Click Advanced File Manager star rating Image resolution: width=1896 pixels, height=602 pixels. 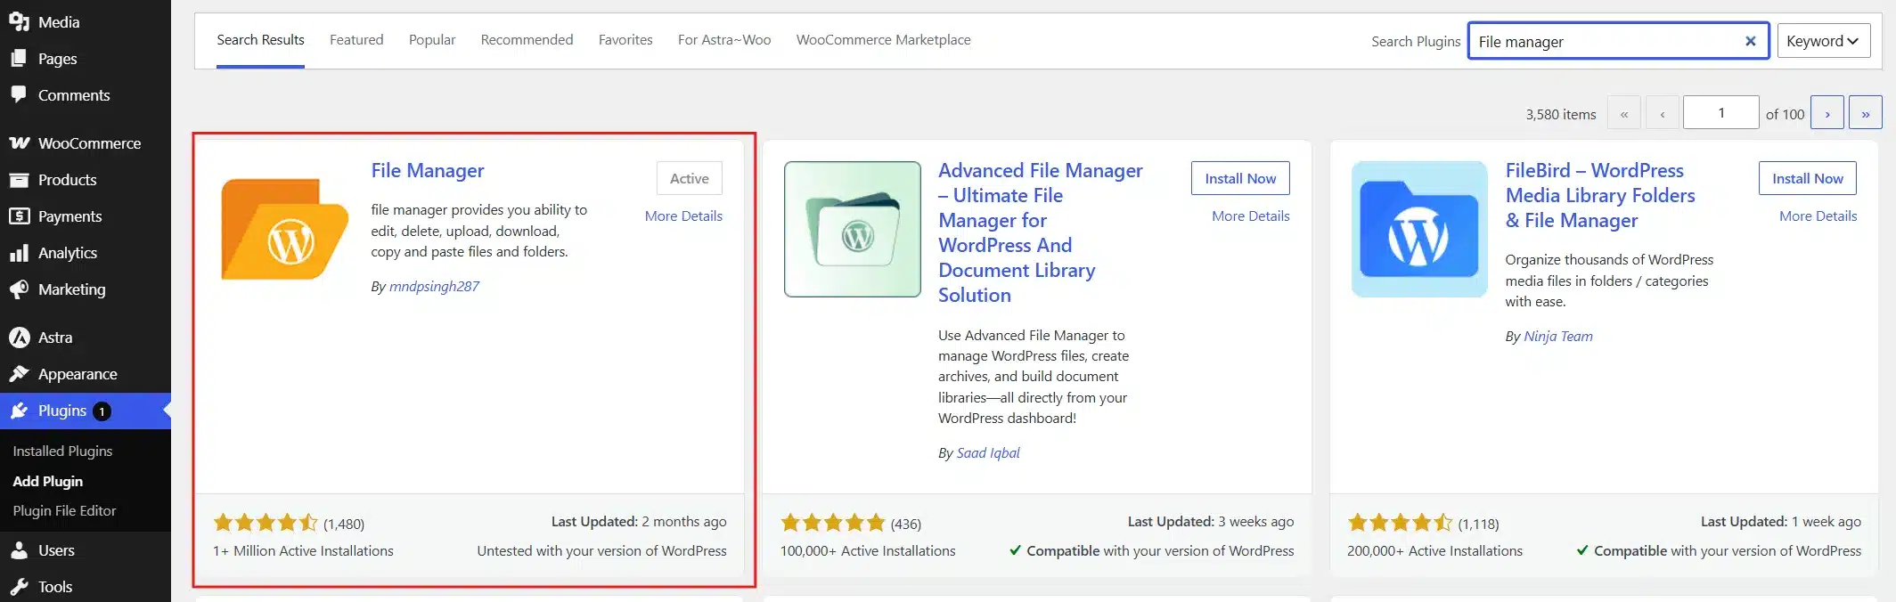833,523
